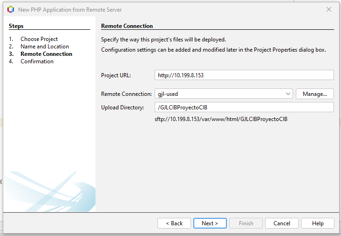Click the bold Remote Connection step in the Steps list

pyautogui.click(x=46, y=54)
